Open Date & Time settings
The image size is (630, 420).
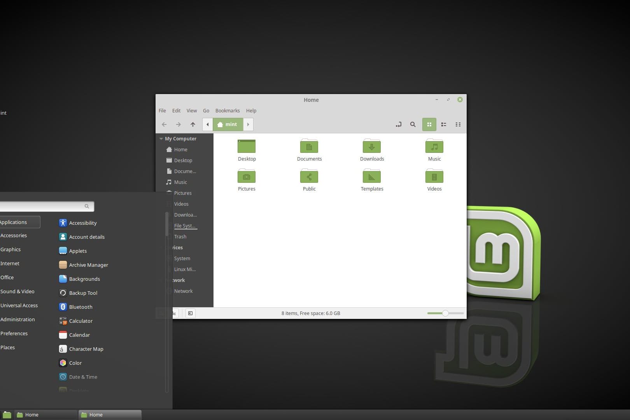[x=78, y=377]
